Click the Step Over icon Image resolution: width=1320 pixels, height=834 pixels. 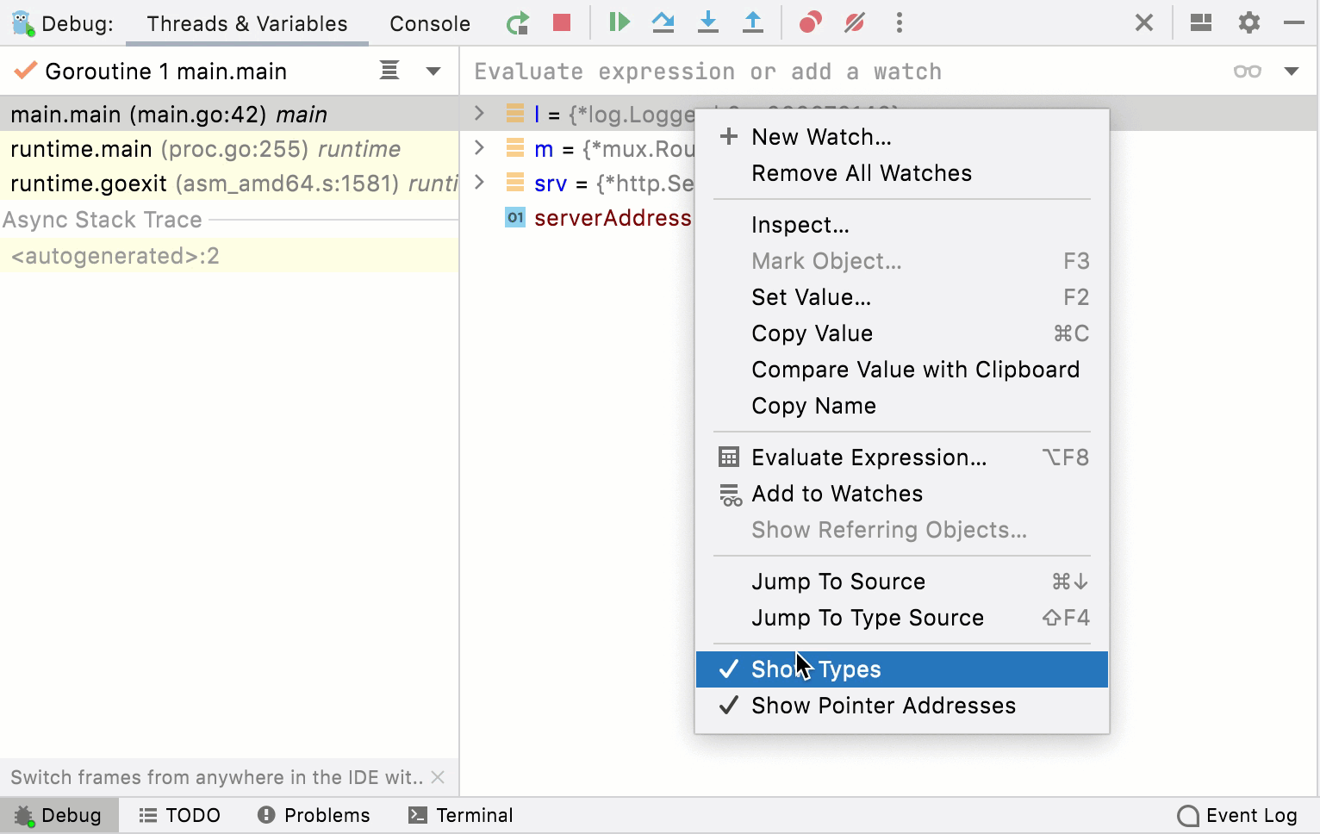(x=663, y=22)
